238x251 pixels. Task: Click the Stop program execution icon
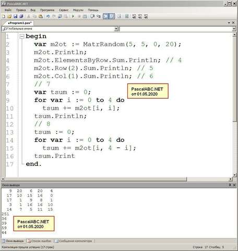[x=79, y=16]
